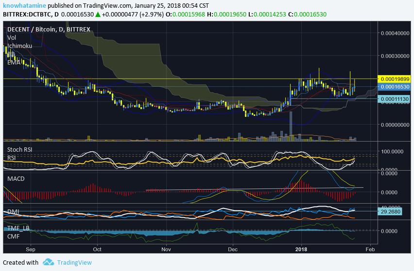Click the blue 0.00016530 last price tag
Viewport: 414px width, 271px height.
[x=394, y=87]
